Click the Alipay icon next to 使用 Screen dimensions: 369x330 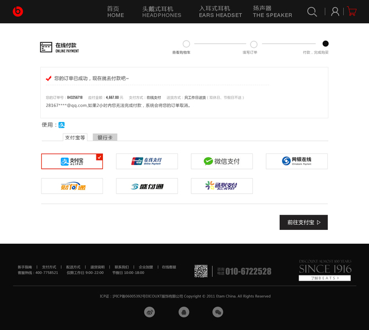pos(62,125)
